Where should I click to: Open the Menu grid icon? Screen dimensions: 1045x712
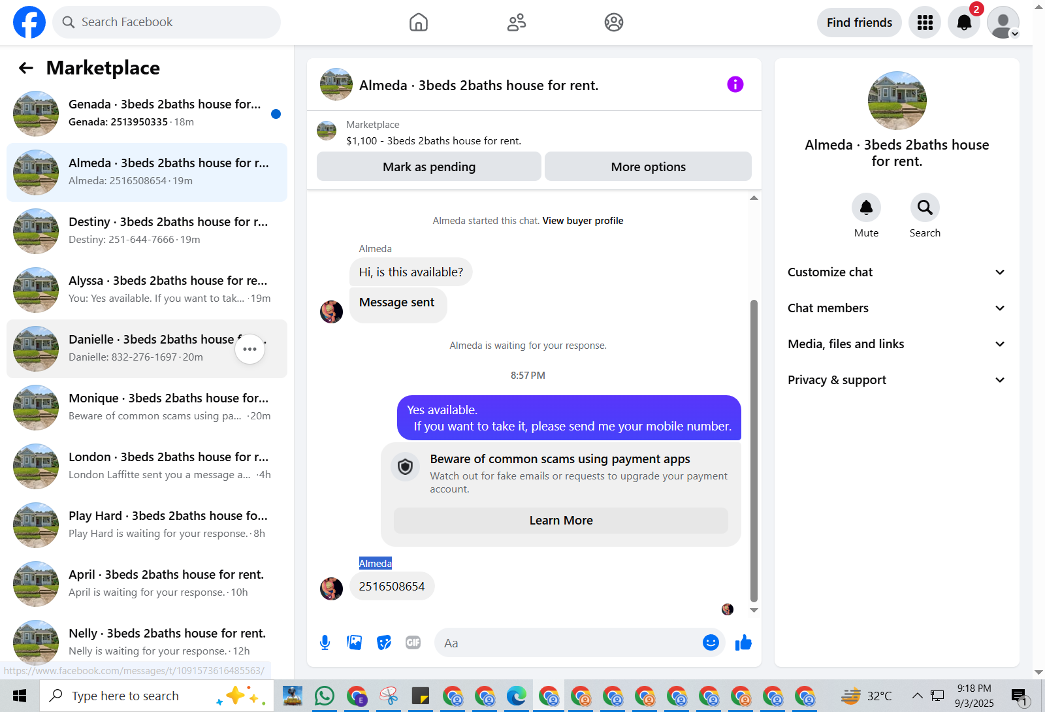(x=925, y=22)
